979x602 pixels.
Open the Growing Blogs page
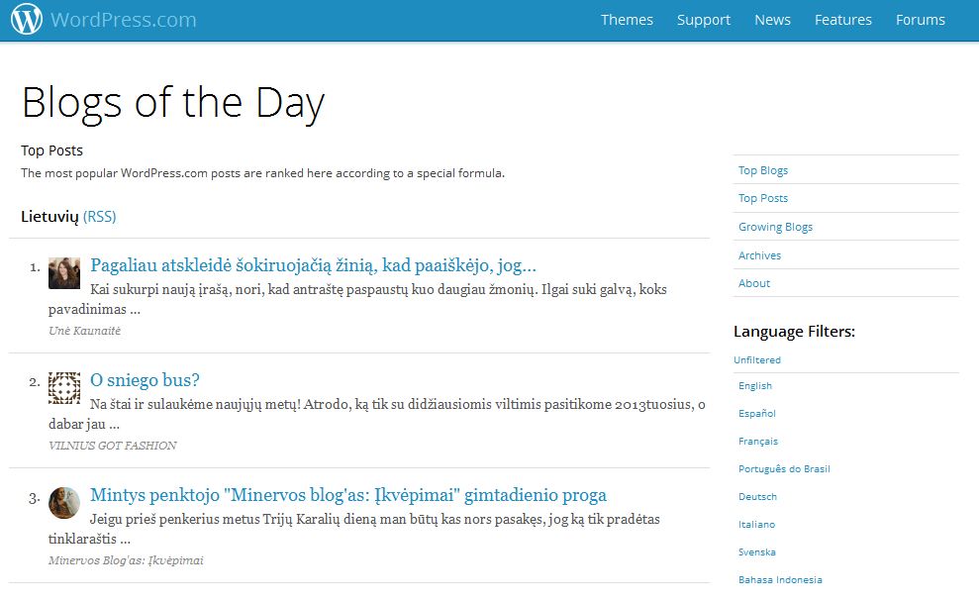tap(775, 226)
